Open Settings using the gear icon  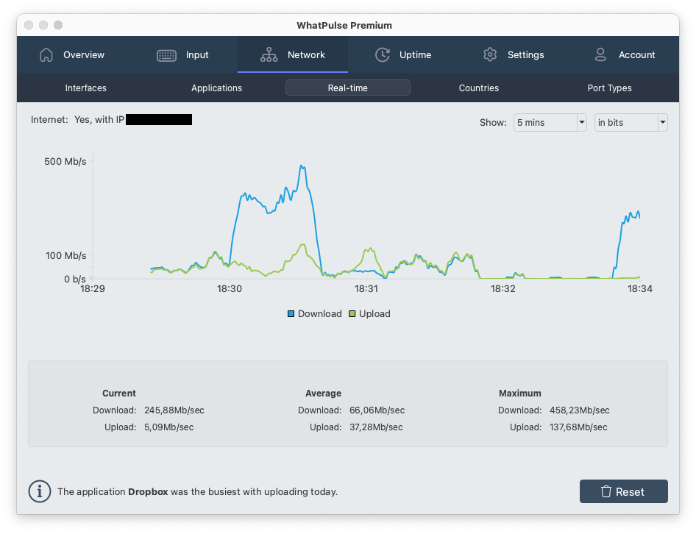(x=490, y=54)
